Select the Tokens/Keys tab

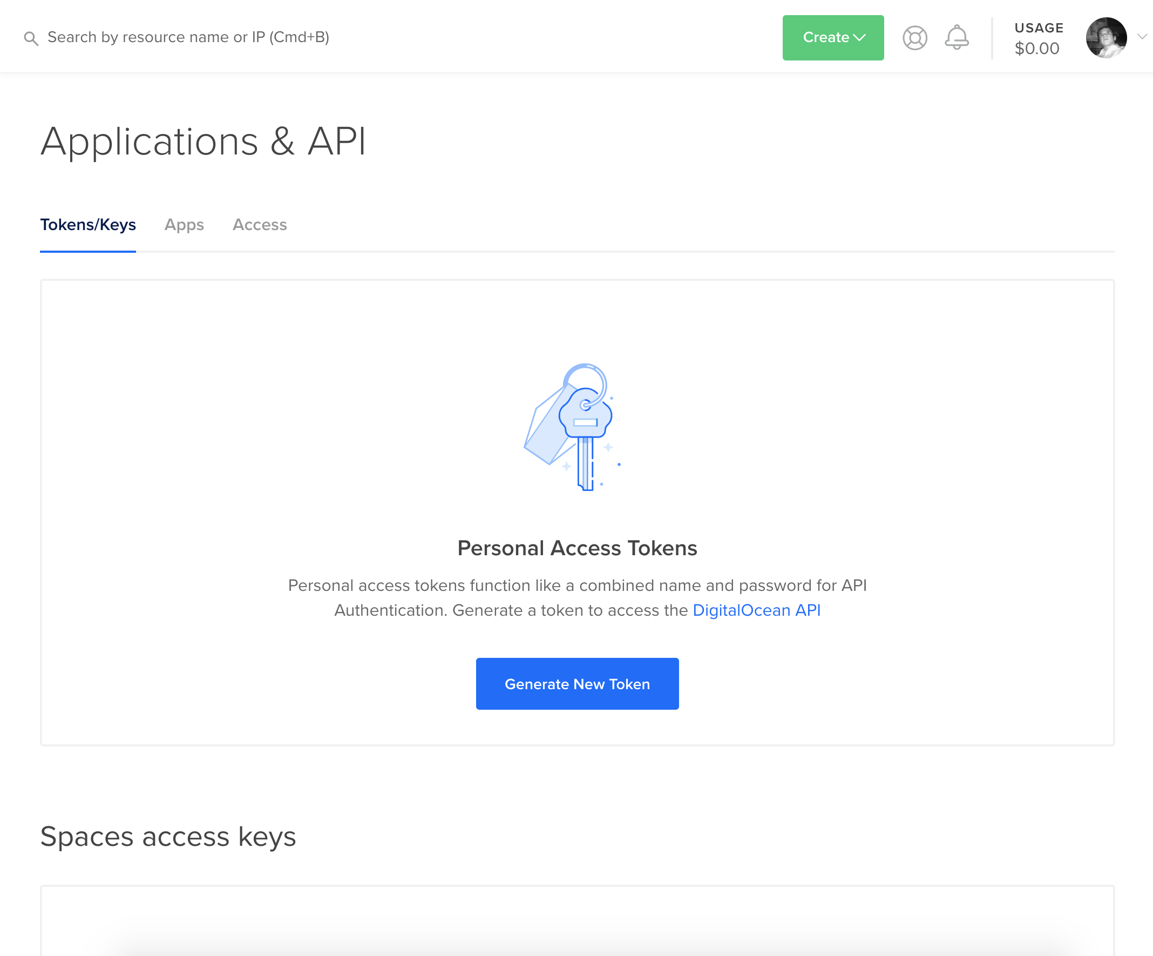[87, 225]
